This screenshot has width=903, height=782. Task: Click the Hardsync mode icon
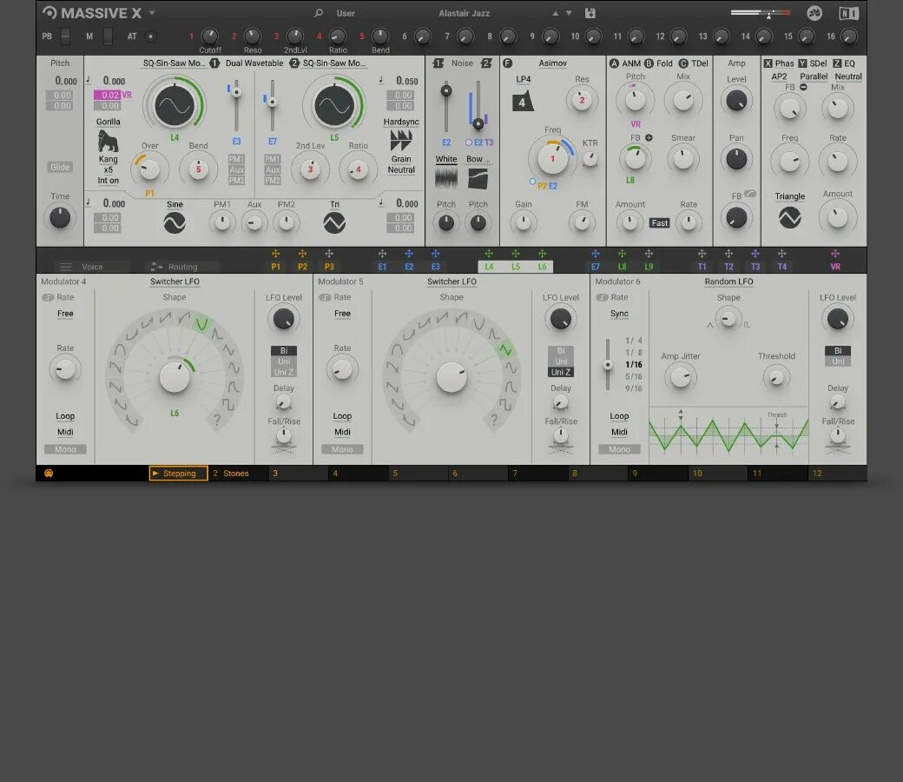401,140
